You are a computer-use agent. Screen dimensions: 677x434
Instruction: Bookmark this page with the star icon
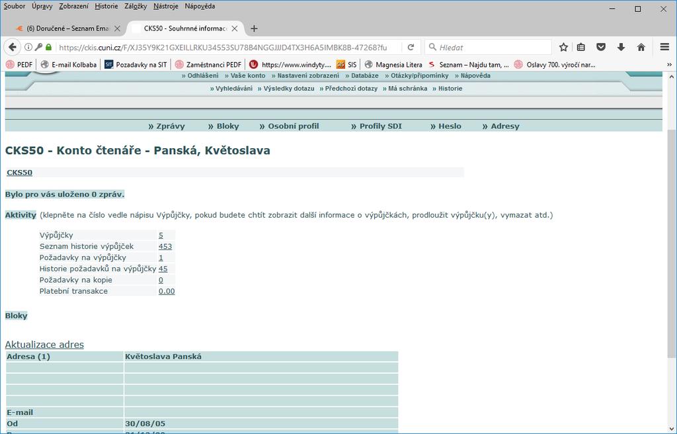[x=563, y=47]
